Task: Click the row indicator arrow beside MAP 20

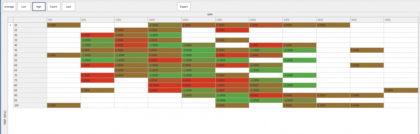Action: click(10, 25)
